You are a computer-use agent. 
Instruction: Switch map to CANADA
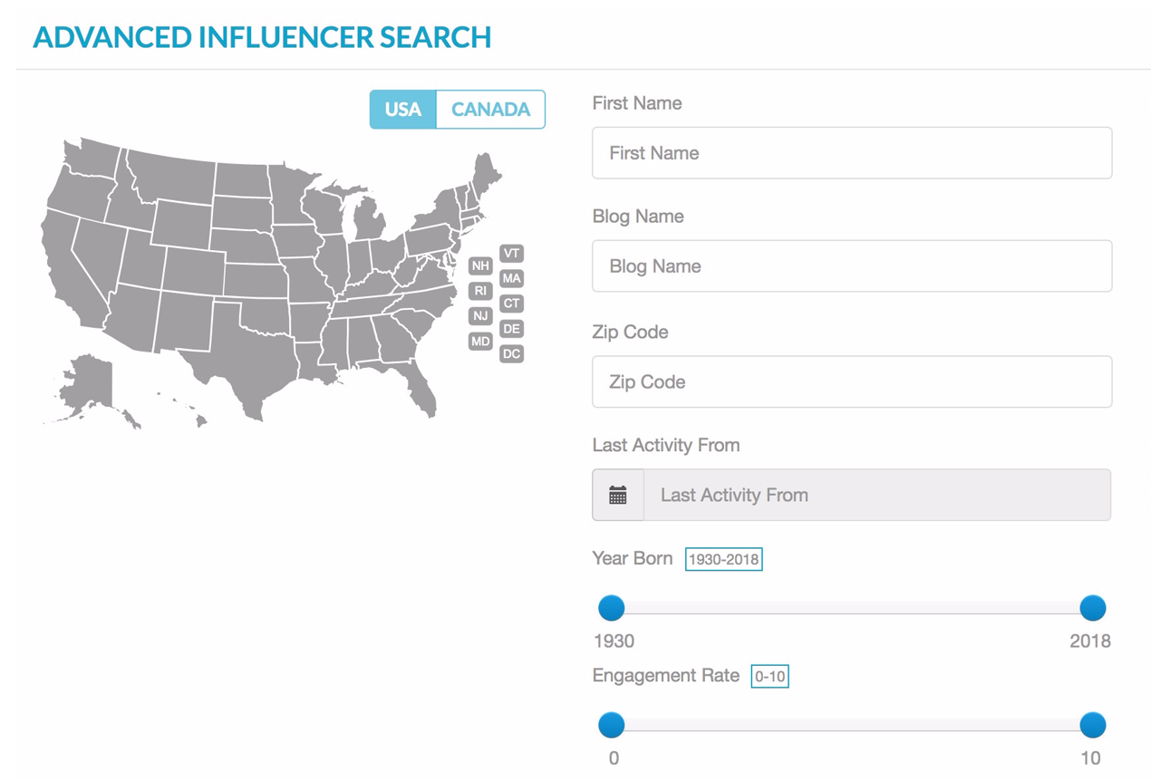490,110
